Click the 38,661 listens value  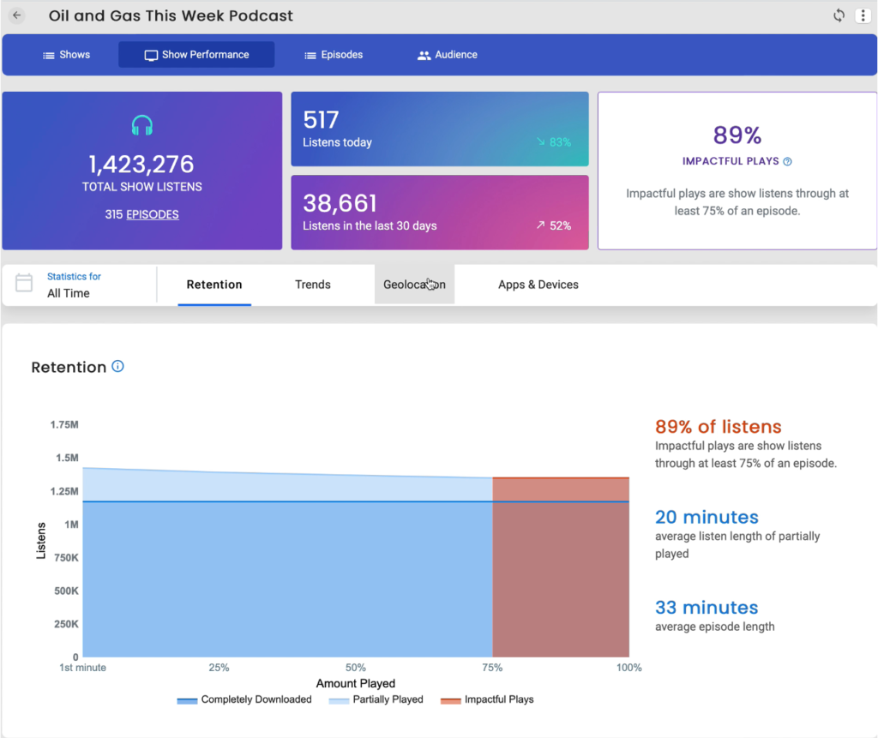[340, 203]
